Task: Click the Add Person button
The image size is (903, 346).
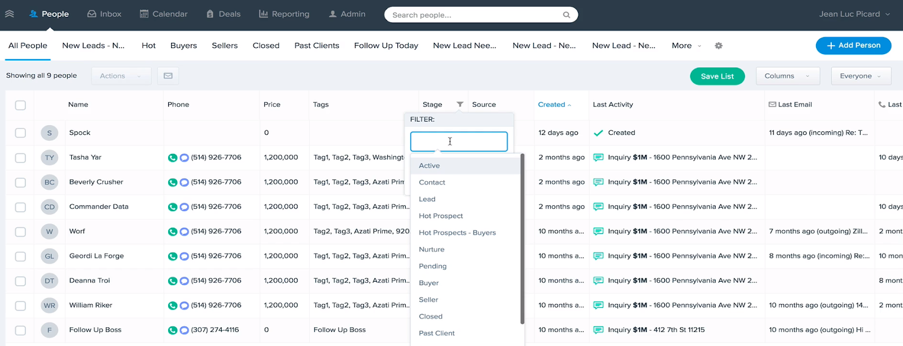Action: point(853,46)
